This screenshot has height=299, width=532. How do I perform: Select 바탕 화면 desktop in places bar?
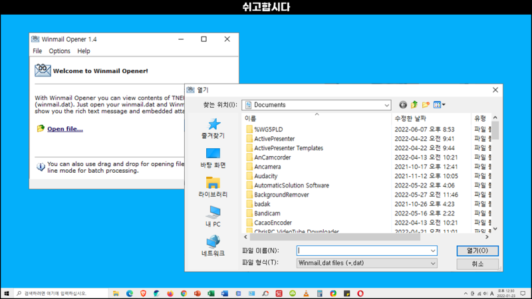(x=213, y=158)
